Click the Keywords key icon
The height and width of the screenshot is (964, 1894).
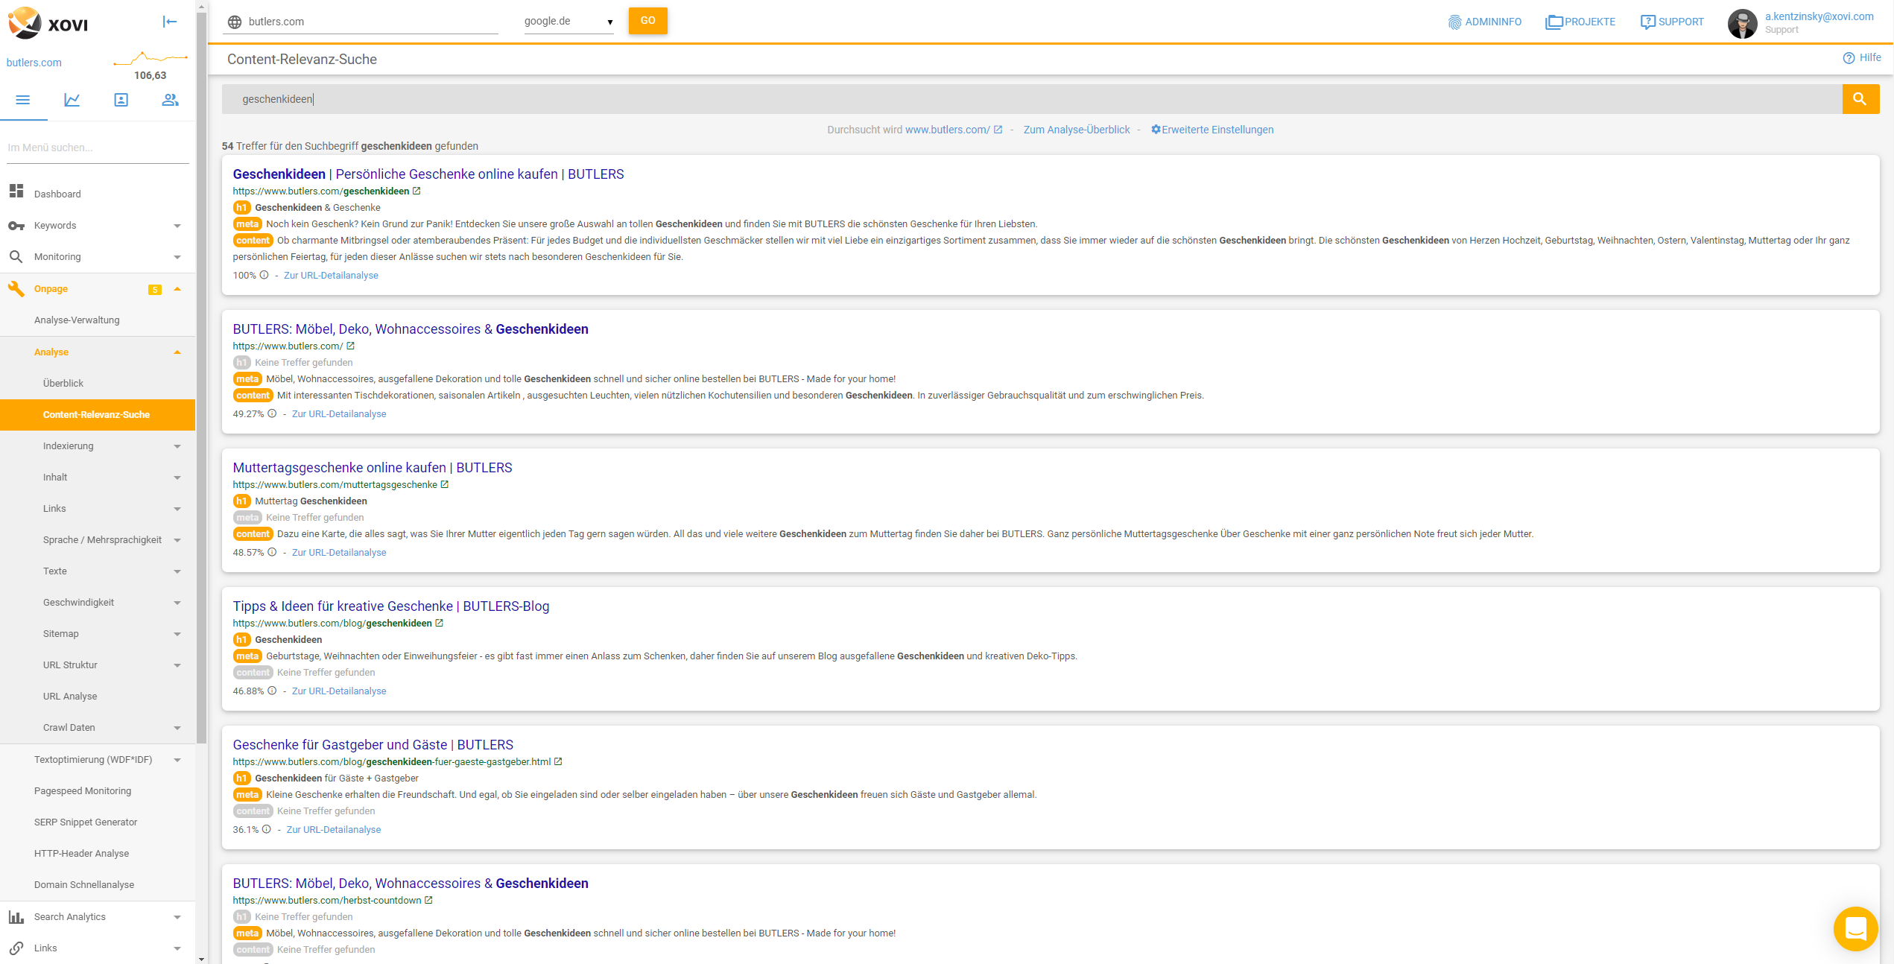(16, 226)
